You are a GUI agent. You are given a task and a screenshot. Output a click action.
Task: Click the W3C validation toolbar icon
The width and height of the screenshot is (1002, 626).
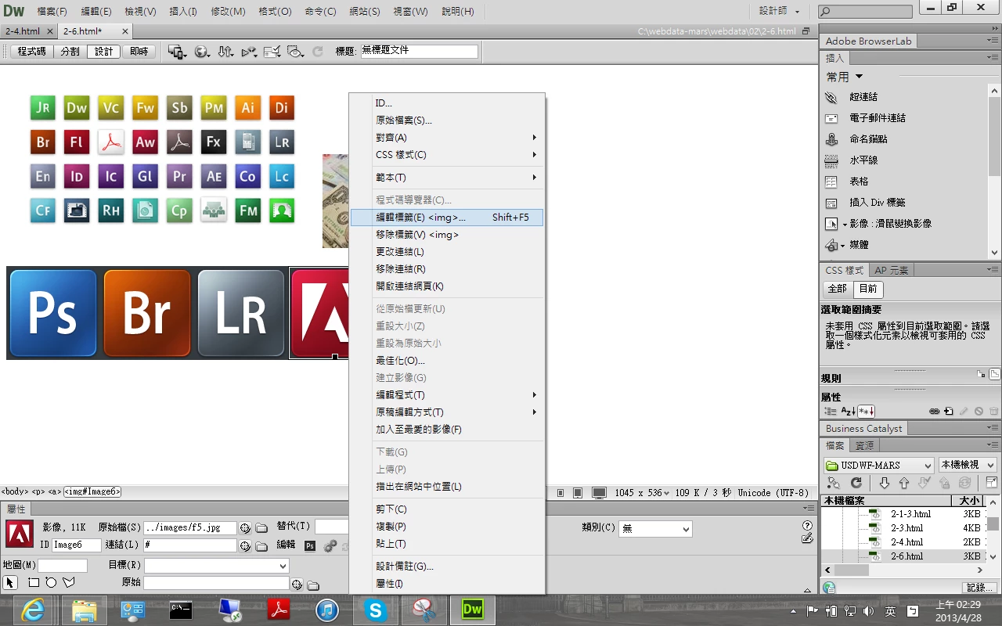[249, 52]
